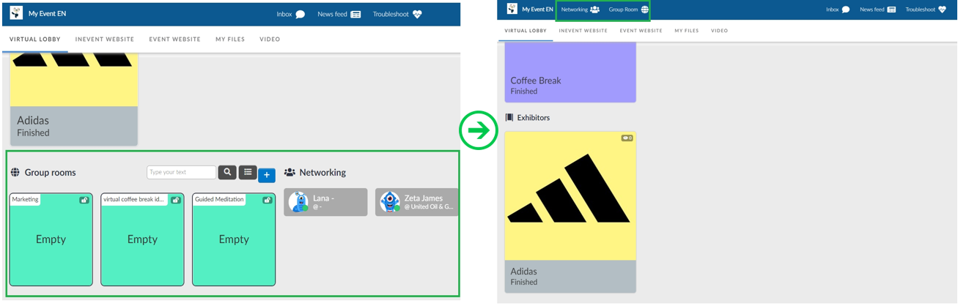Click the event logo in left window header
Viewport: 958px width, 306px height.
point(16,13)
